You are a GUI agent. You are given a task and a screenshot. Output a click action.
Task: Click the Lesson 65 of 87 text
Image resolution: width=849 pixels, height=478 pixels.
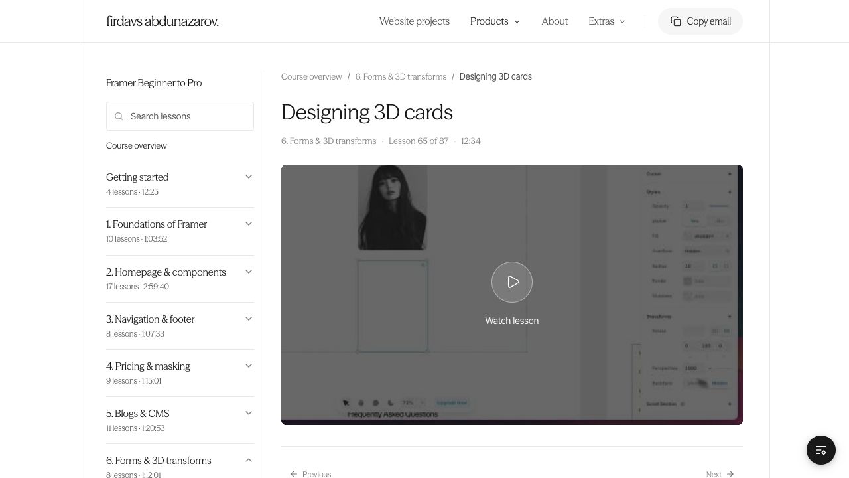click(x=419, y=141)
